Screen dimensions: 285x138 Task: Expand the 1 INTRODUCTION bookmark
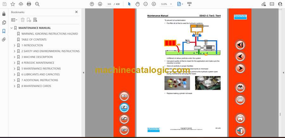15,45
